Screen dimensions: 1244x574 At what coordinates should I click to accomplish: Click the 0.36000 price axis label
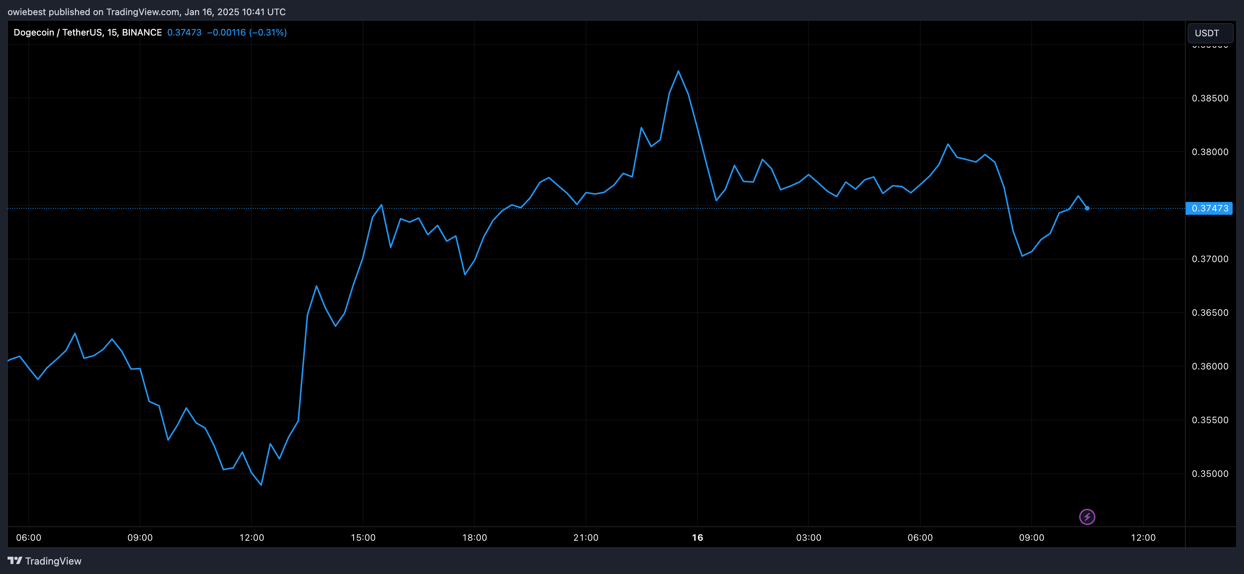(1210, 366)
